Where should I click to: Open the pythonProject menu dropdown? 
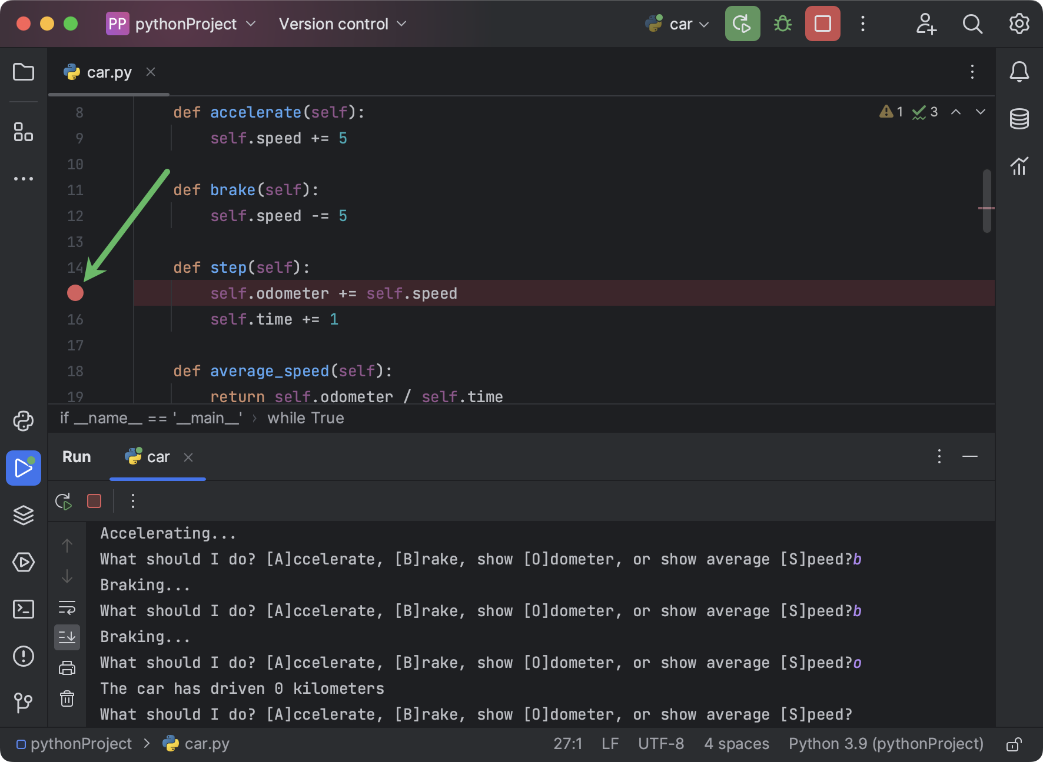click(182, 24)
